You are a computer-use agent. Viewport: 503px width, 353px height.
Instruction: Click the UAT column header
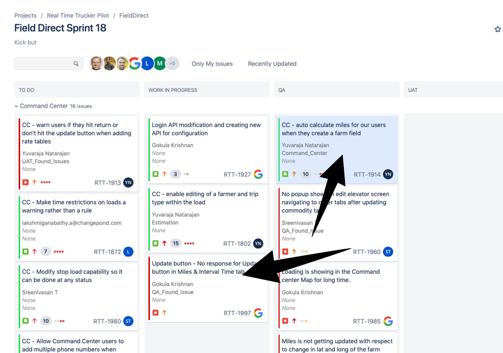[x=453, y=90]
